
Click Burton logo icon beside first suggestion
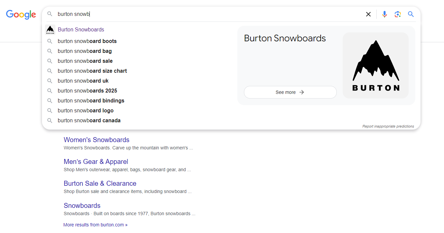click(50, 30)
